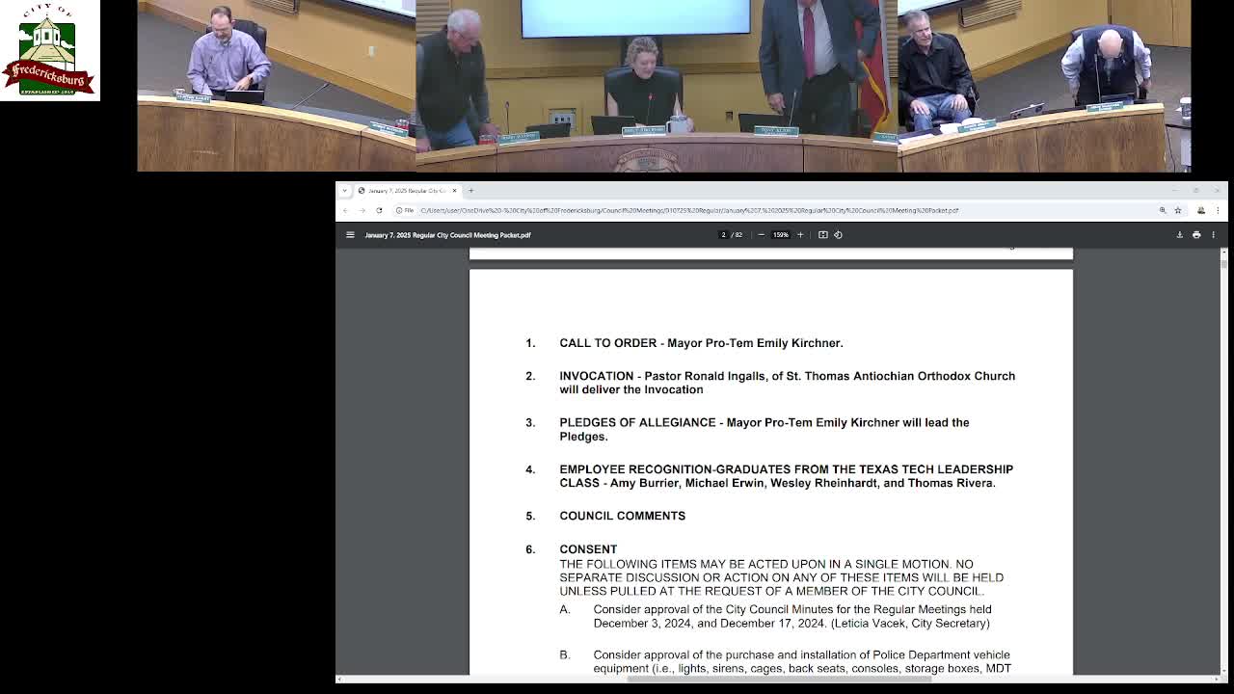Open a new browser tab
The image size is (1234, 694).
pyautogui.click(x=470, y=190)
